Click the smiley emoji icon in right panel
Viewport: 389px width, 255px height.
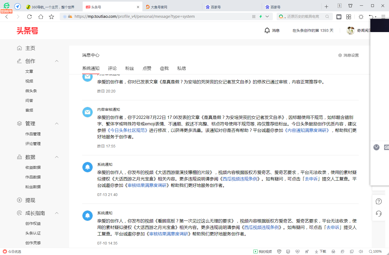(376, 147)
